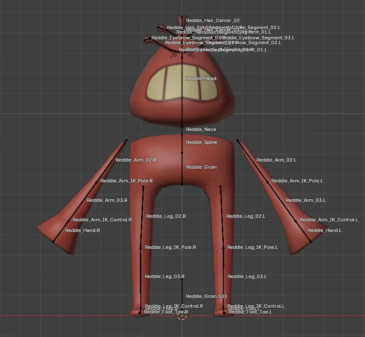The image size is (365, 337).
Task: Click the Reddie_Arm_02.R label
Action: [136, 160]
